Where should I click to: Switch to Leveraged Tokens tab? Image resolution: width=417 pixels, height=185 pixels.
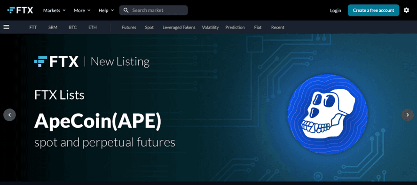(179, 27)
